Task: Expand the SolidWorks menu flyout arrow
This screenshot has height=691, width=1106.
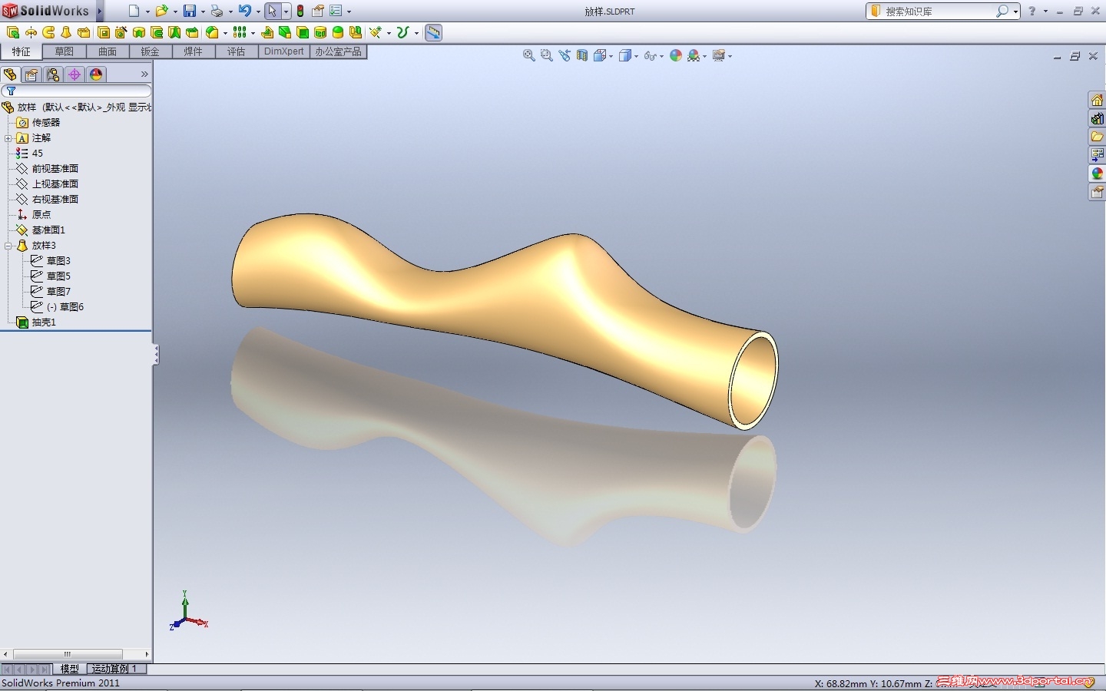Action: [100, 11]
